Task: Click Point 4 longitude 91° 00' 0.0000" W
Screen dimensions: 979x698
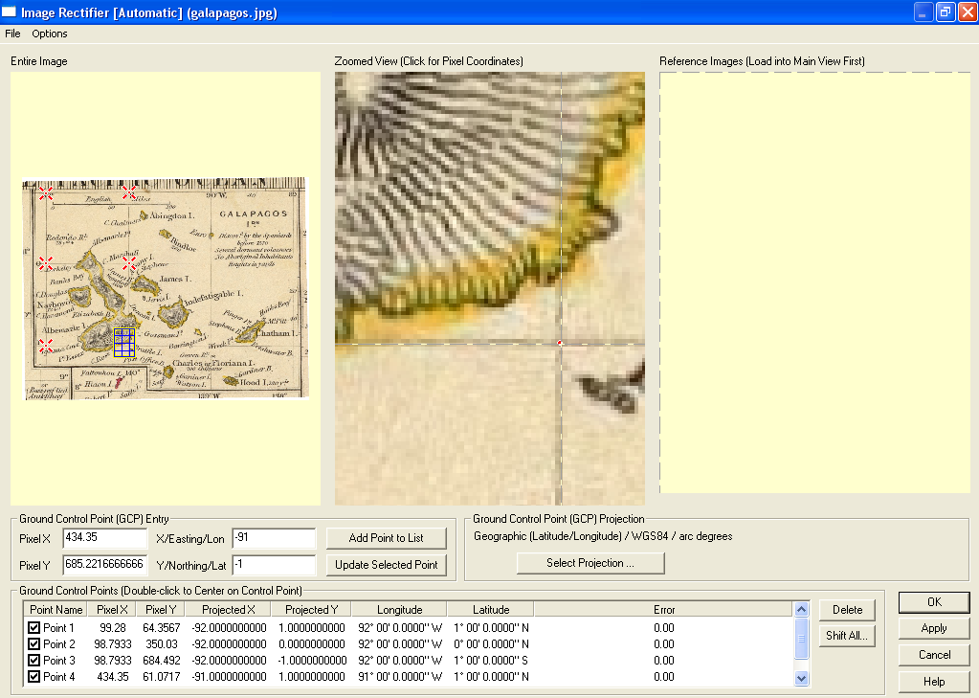Action: 400,677
